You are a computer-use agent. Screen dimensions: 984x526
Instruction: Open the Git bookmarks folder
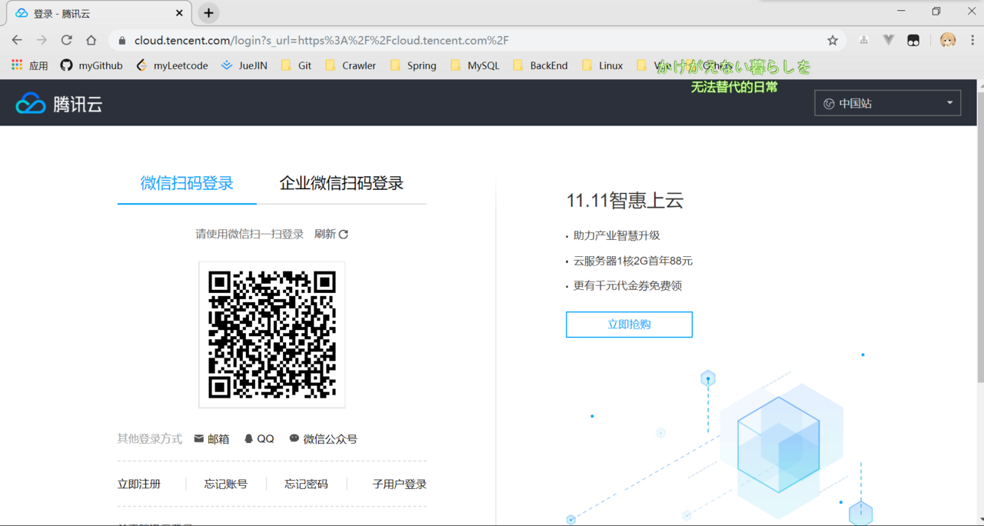tap(296, 65)
